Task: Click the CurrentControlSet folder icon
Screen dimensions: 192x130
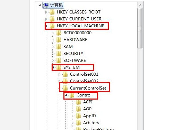Action: (x=66, y=88)
